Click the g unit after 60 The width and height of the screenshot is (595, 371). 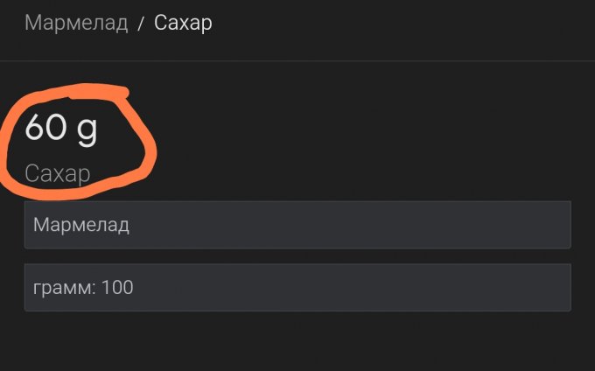[87, 129]
